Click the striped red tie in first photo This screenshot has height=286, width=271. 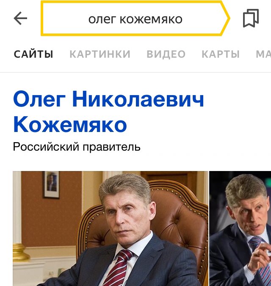click(x=118, y=267)
